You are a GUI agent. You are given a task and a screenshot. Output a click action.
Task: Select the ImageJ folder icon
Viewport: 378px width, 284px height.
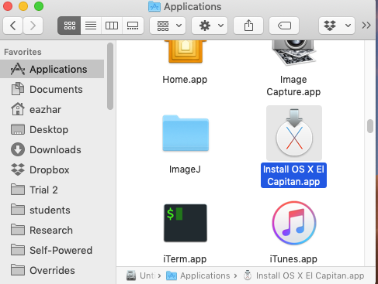click(186, 133)
